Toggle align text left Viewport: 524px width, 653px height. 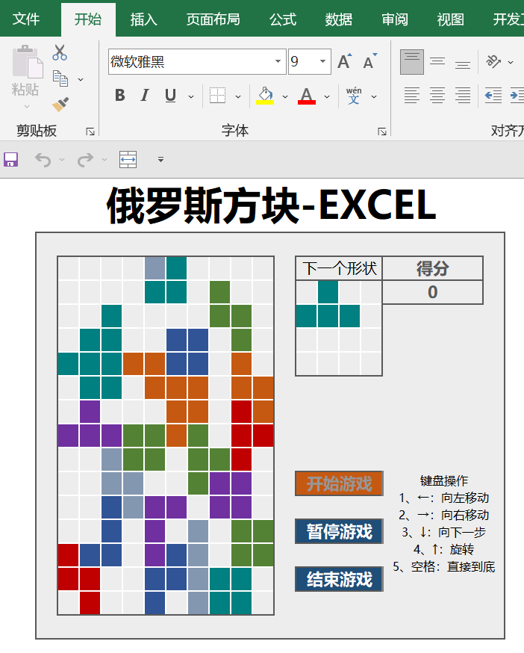[412, 96]
